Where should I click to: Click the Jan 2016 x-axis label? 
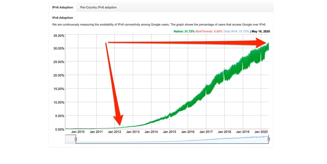coord(188,132)
